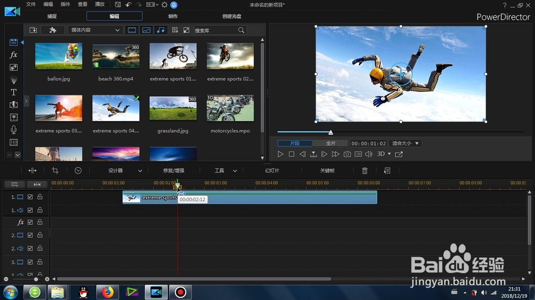Open the Title Room T icon

pyautogui.click(x=14, y=92)
